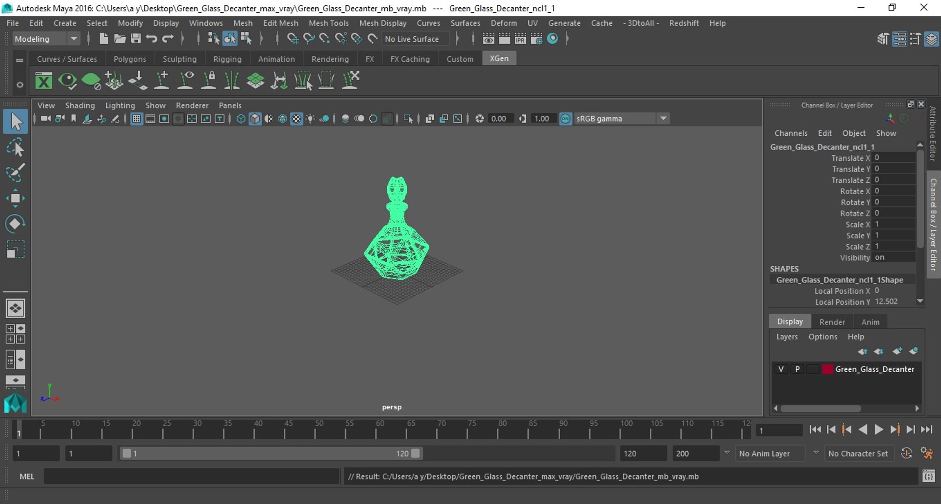The width and height of the screenshot is (941, 504).
Task: Switch to the four view layout
Action: pos(15,334)
